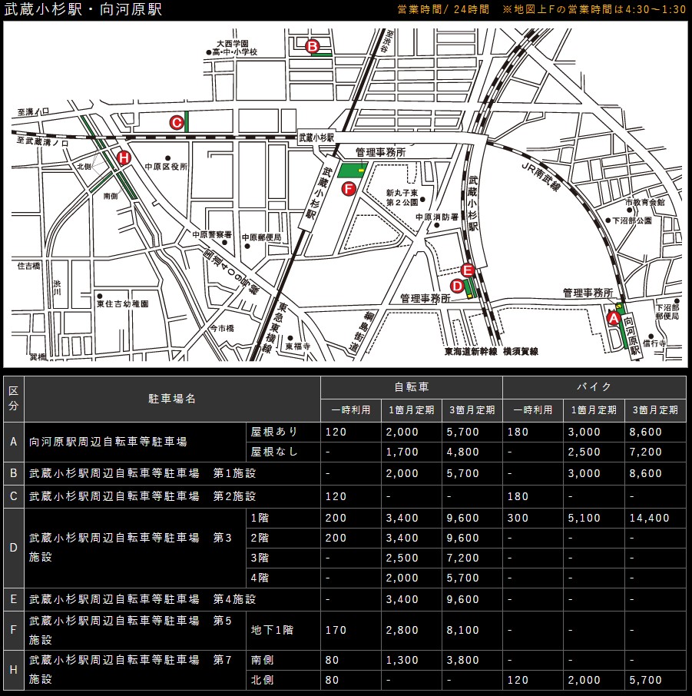Viewport: 692px width, 696px height.
Task: Open 武蔵小杉駅周辺自転車等駐車場 第2施設 row
Action: (142, 496)
